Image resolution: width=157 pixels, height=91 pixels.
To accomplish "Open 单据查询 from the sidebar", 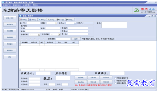I will [10, 24].
